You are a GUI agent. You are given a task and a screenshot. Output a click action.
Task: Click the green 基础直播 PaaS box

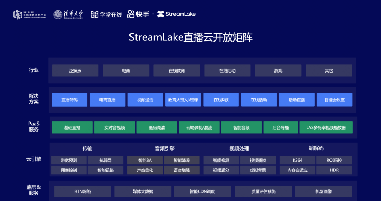(x=72, y=127)
